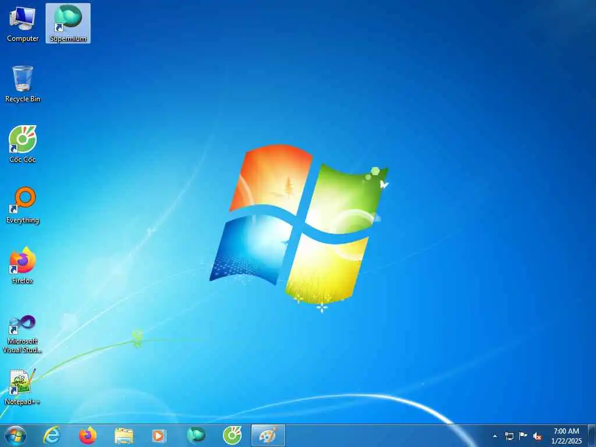Click the Show desktop button
The image size is (596, 447).
(592, 435)
